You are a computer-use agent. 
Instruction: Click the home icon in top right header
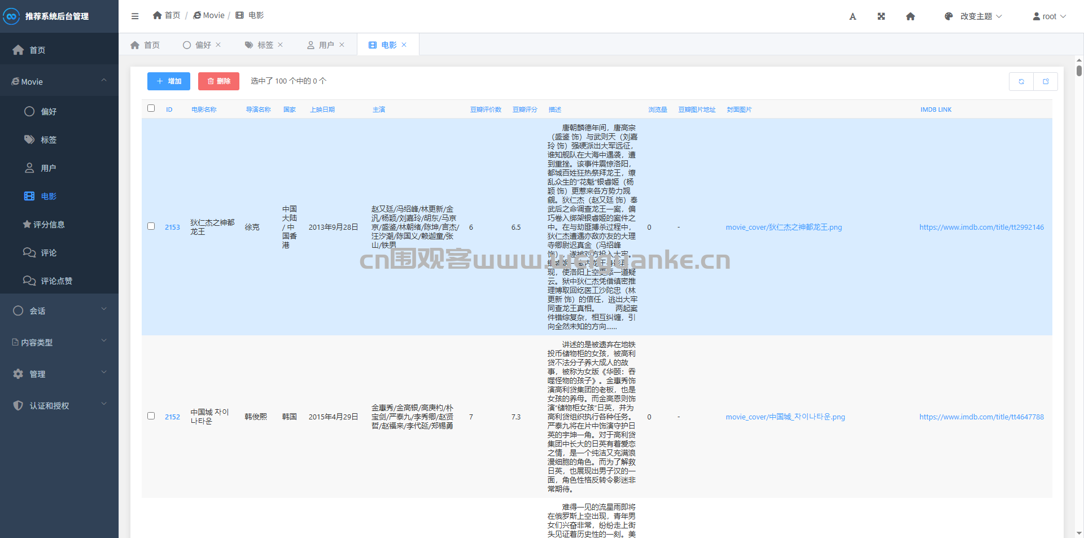pos(910,16)
